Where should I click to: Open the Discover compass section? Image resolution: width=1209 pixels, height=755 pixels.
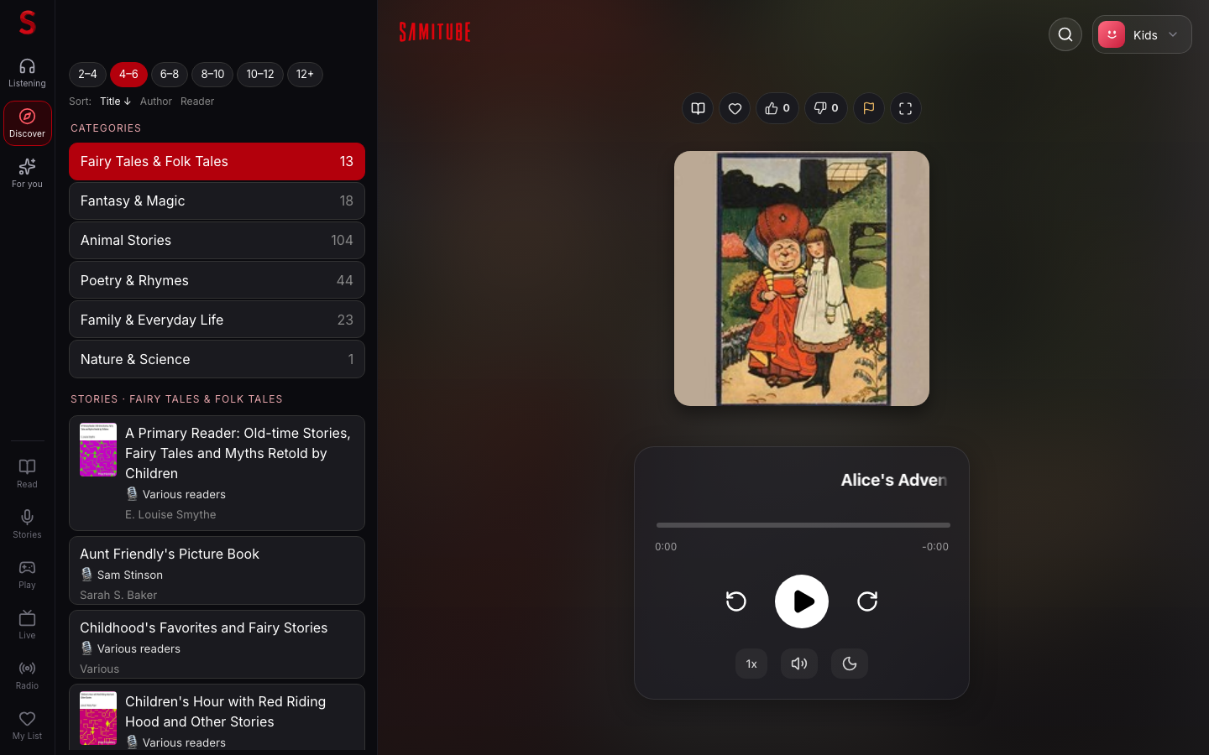(27, 123)
